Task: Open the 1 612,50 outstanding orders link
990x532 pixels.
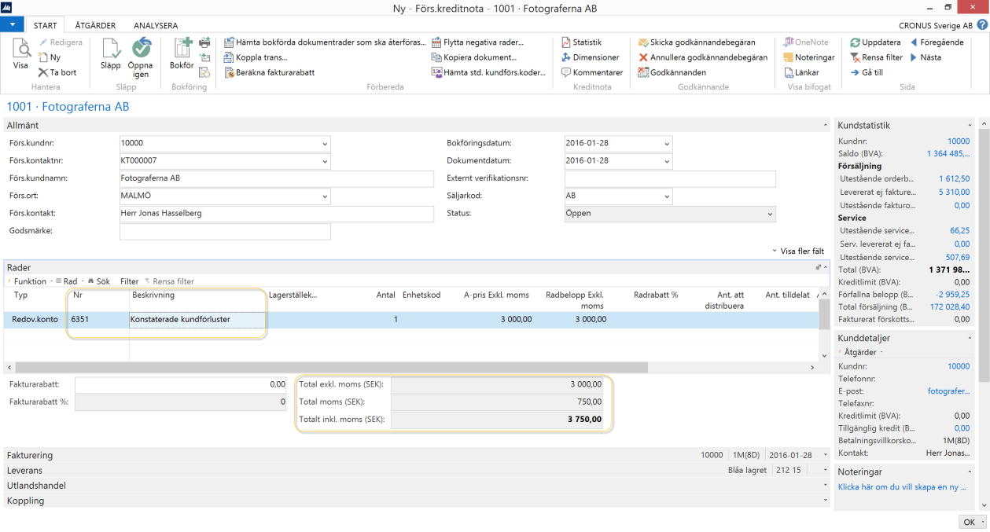Action: tap(954, 179)
